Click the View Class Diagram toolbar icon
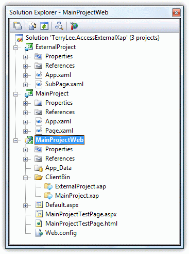The height and width of the screenshot is (254, 189). click(59, 26)
